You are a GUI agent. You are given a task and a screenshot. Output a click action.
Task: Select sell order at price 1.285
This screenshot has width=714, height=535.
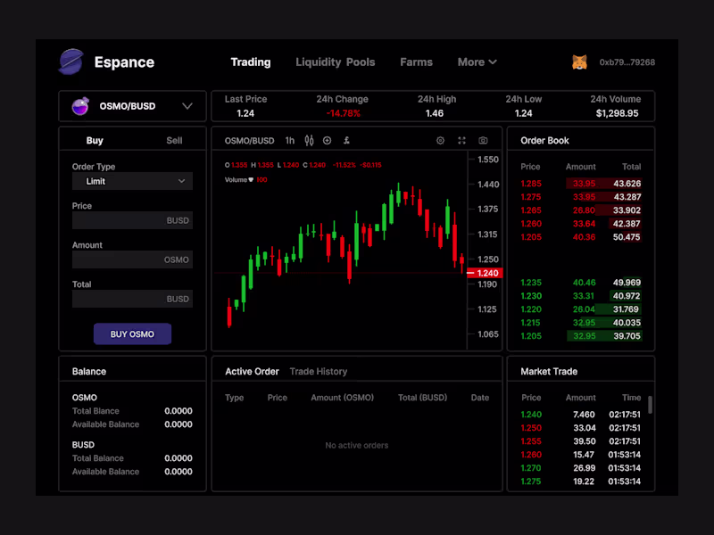click(x=581, y=184)
